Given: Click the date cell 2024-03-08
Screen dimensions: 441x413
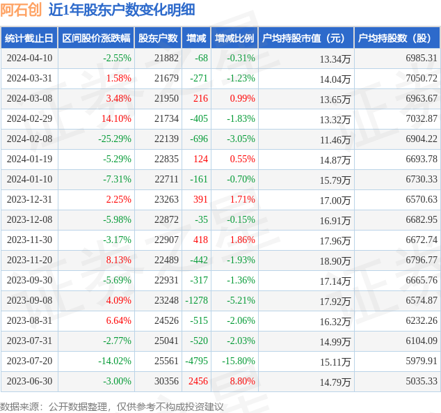Looking at the screenshot, I should click(29, 98).
